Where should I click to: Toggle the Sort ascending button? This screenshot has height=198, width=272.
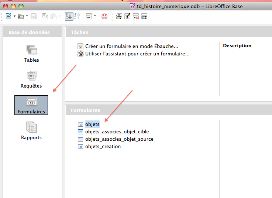(x=69, y=17)
